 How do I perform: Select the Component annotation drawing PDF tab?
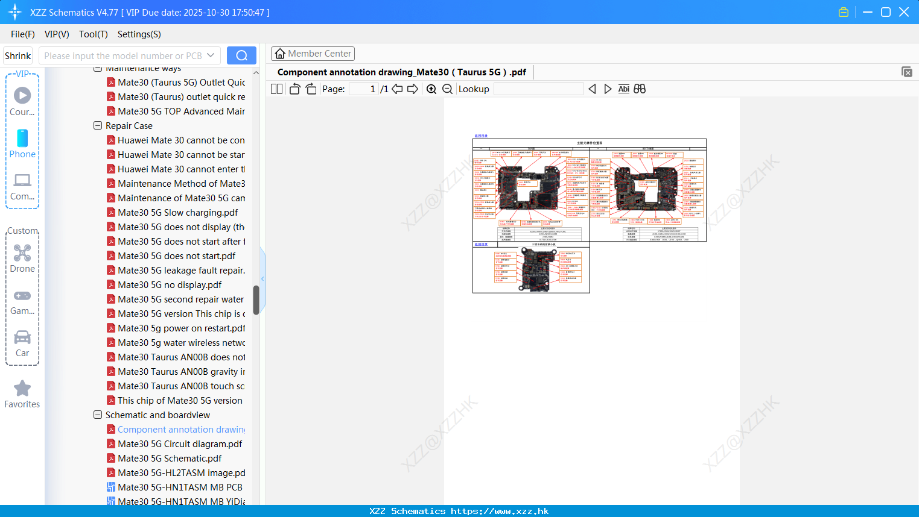click(x=401, y=72)
